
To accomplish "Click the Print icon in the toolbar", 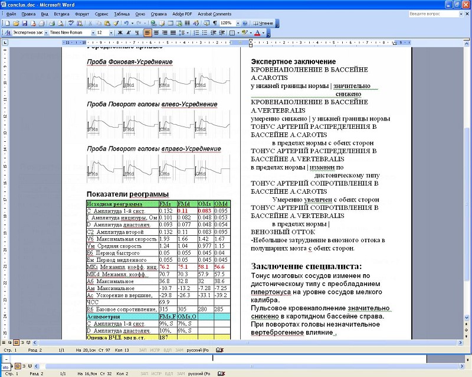I will pyautogui.click(x=52, y=23).
